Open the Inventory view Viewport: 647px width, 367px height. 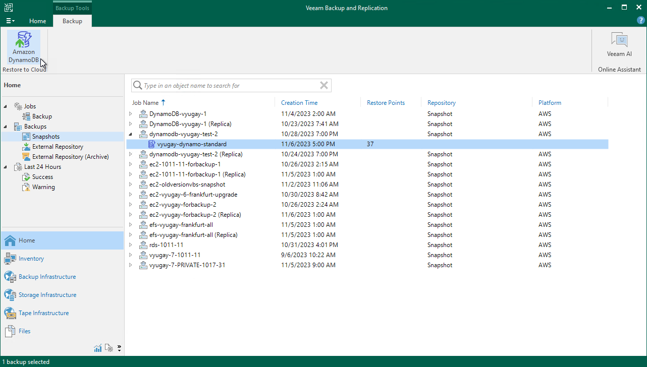[x=31, y=259]
